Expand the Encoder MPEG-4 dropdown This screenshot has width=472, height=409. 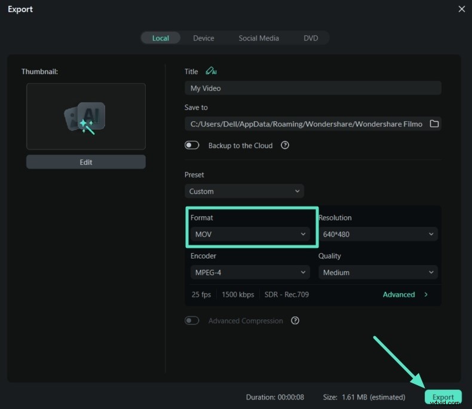[250, 273]
